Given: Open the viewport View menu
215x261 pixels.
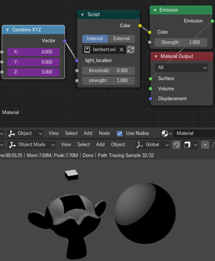Looking at the screenshot, I should click(66, 144).
